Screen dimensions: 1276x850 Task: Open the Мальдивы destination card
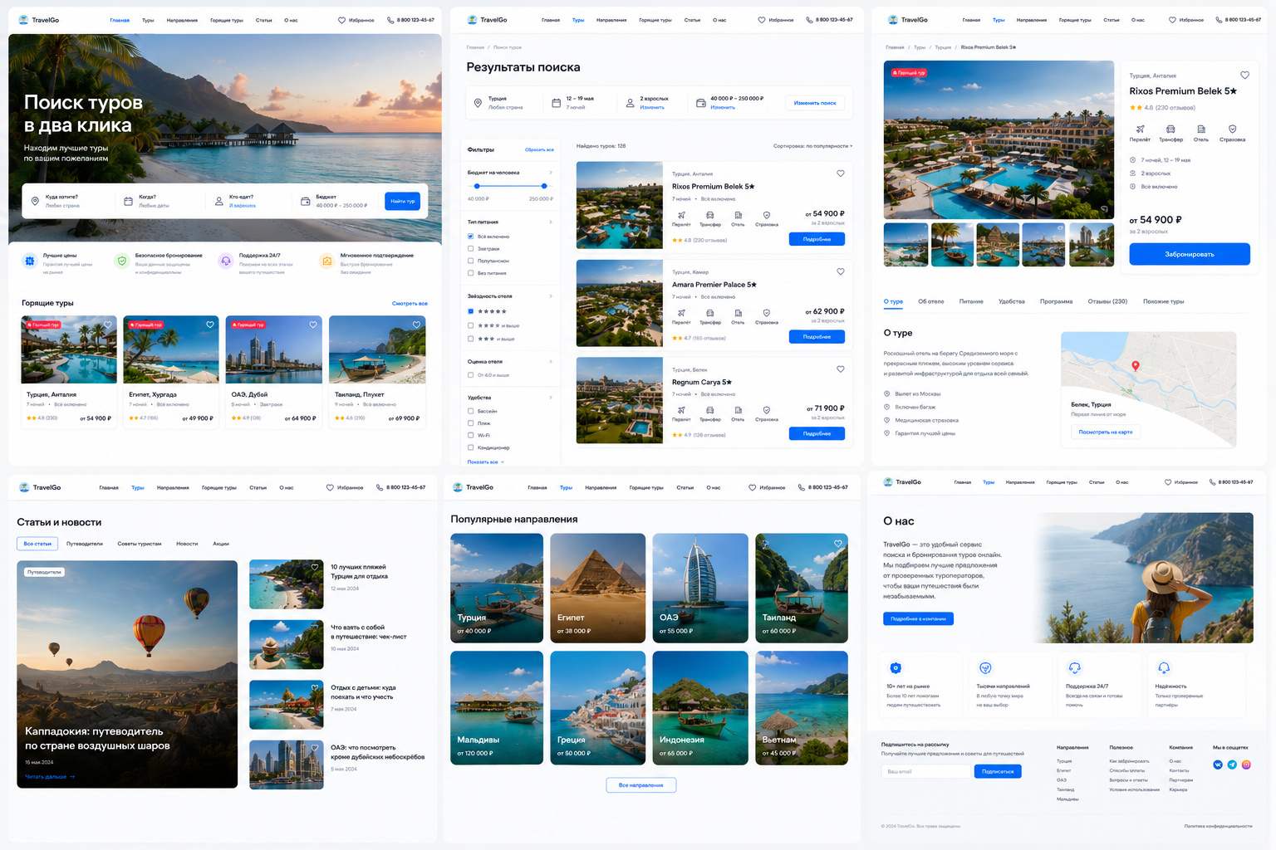tap(497, 708)
